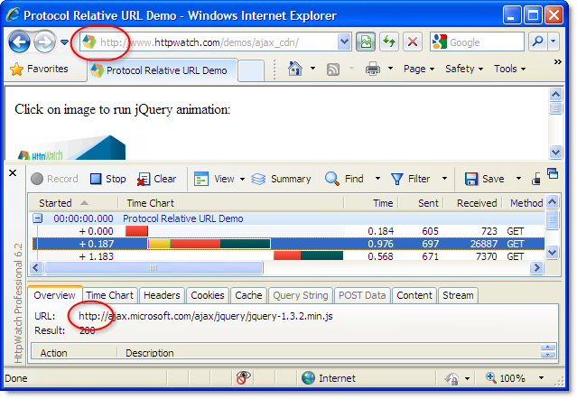Open the search provider dropdown arrow
This screenshot has height=399, width=577.
pos(554,42)
